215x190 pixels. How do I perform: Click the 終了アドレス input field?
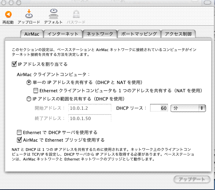(89, 118)
